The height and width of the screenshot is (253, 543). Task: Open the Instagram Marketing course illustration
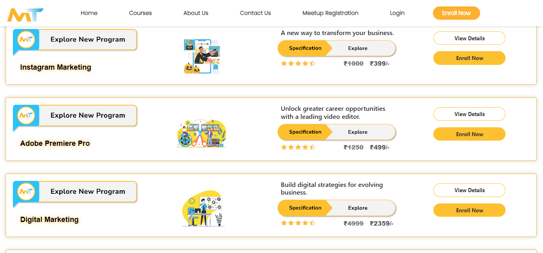click(x=202, y=56)
